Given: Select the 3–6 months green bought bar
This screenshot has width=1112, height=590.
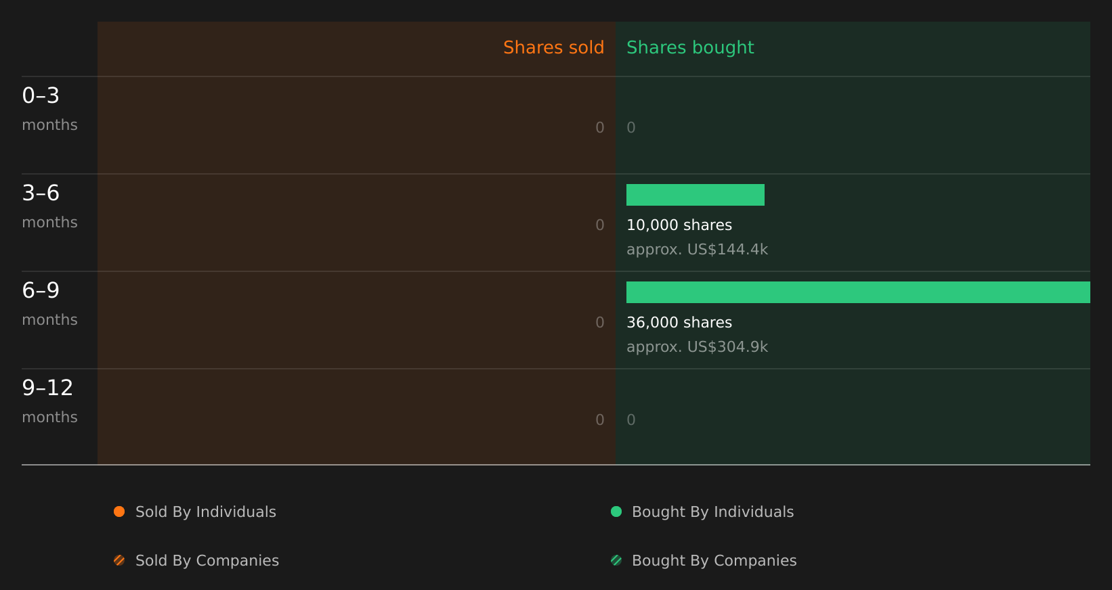Looking at the screenshot, I should click(x=696, y=195).
